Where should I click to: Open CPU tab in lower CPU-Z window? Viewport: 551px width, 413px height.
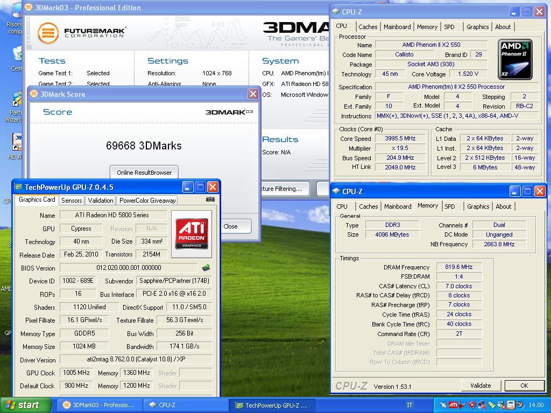click(342, 206)
